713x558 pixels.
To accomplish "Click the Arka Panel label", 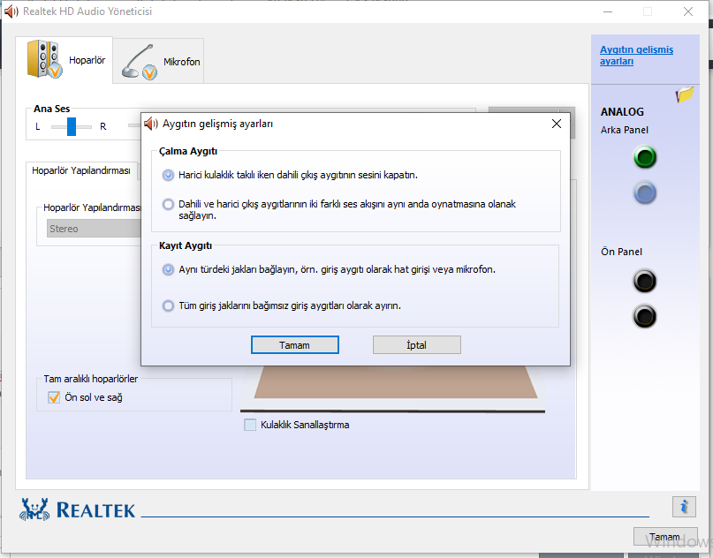I will 625,130.
